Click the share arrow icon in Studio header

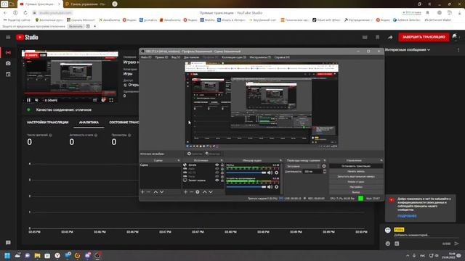tap(390, 37)
